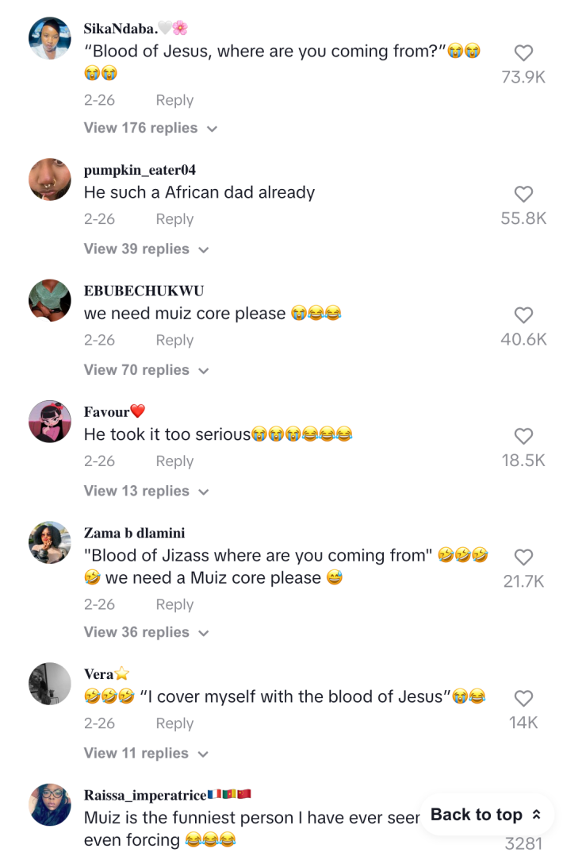The width and height of the screenshot is (563, 860).
Task: Like pumpkin_eater04's comment about African dad
Action: pos(523,195)
